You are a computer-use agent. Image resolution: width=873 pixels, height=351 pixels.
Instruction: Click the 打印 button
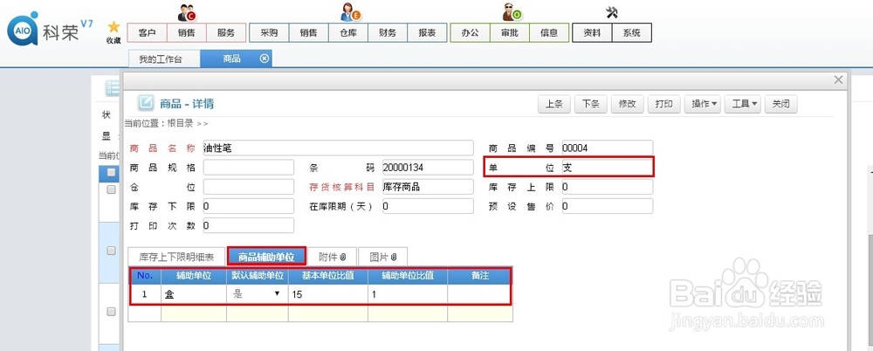coord(664,104)
